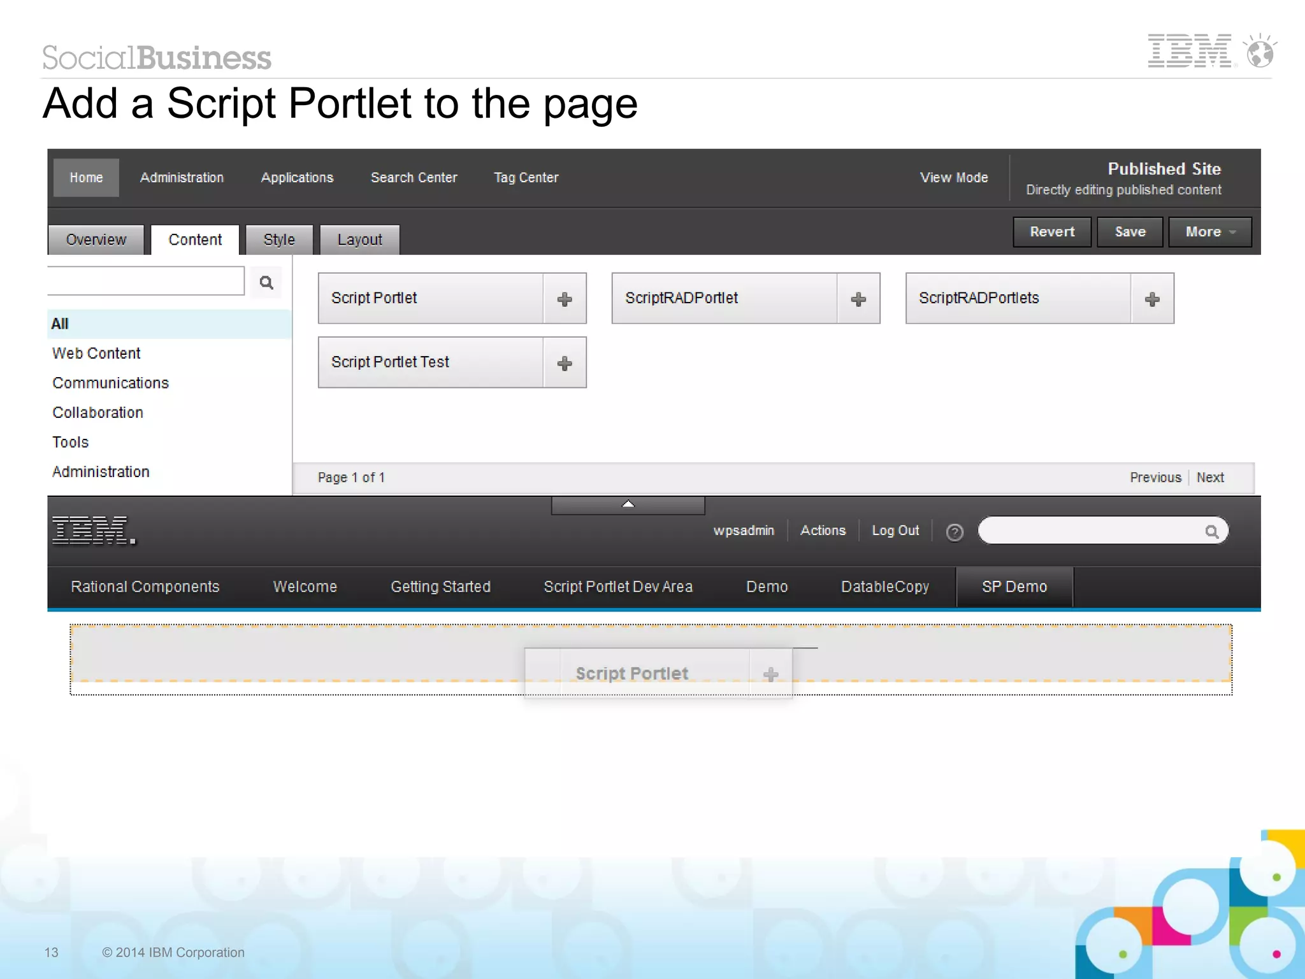Open the Tag Center menu item
The width and height of the screenshot is (1305, 979).
526,177
